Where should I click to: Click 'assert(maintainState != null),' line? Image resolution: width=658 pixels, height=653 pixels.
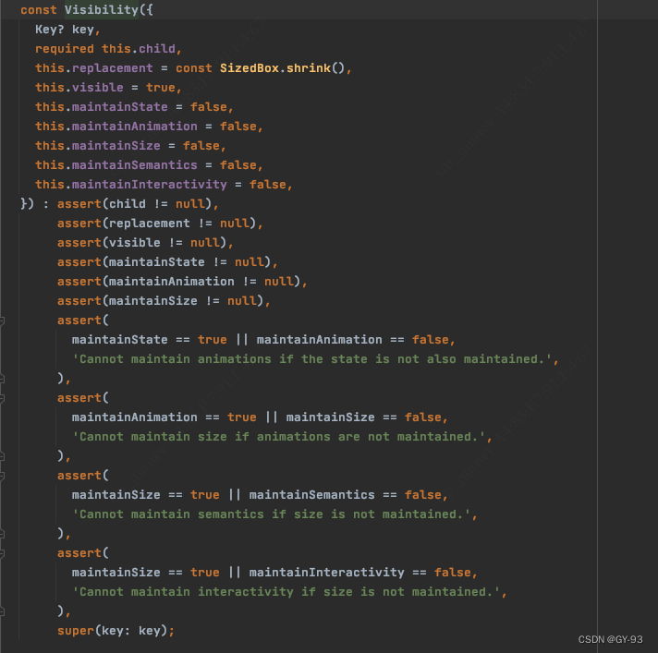tap(167, 261)
